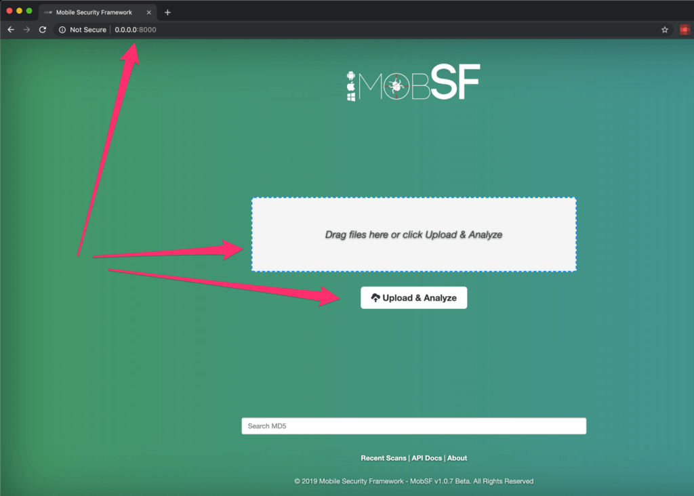Click the address bar URL 0.0.0.0:8000
Viewport: 694px width, 496px height.
coord(136,30)
